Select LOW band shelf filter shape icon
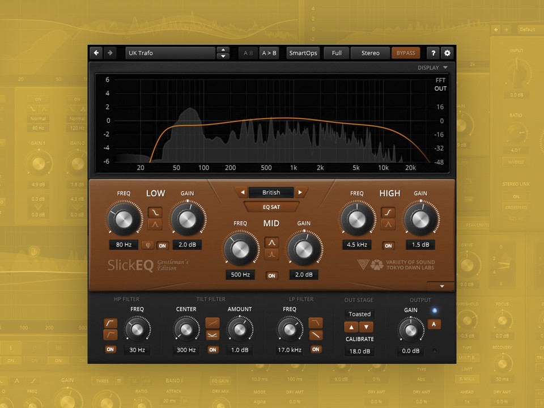 pos(155,212)
